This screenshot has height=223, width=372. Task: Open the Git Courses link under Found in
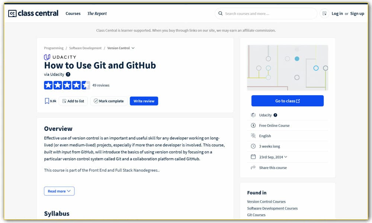(x=256, y=215)
